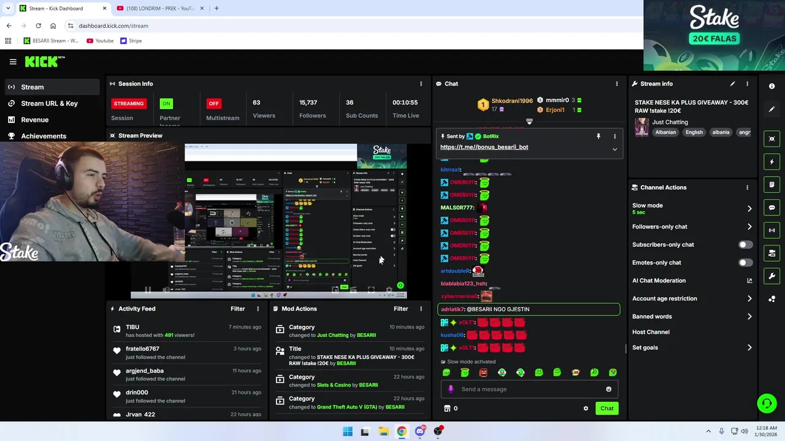Click Host Channel action

(x=651, y=332)
